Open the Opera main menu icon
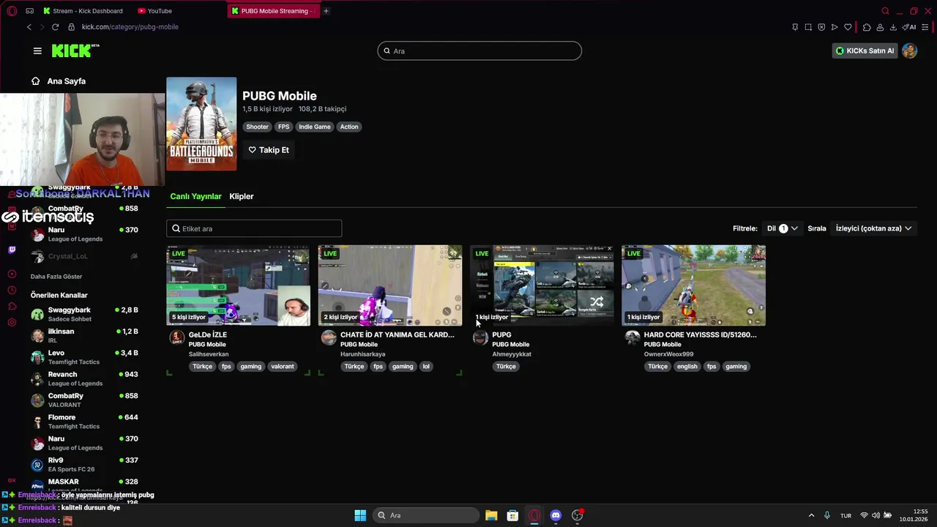The image size is (937, 527). click(x=12, y=11)
